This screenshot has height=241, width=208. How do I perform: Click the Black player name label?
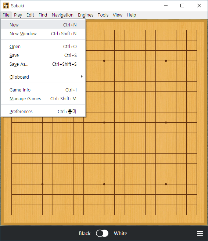[x=85, y=233]
